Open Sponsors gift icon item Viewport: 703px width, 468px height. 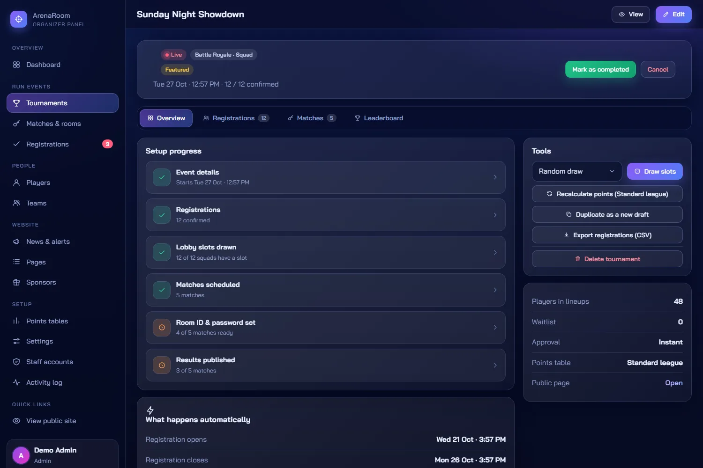coord(62,282)
